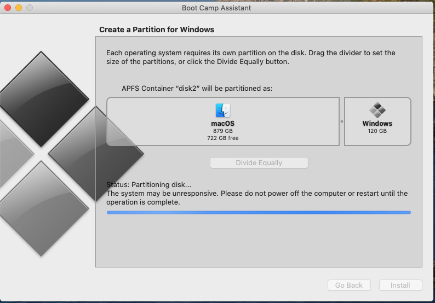Click the APFS Container "disk2" label
This screenshot has height=303, width=435.
(197, 89)
